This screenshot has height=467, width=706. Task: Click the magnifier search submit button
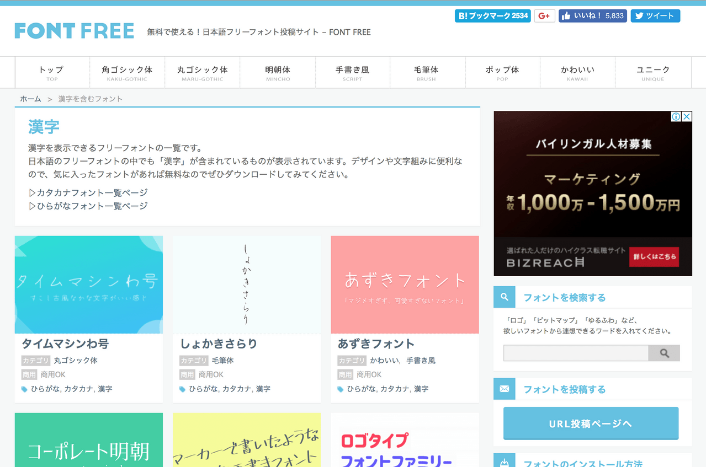[x=664, y=353]
